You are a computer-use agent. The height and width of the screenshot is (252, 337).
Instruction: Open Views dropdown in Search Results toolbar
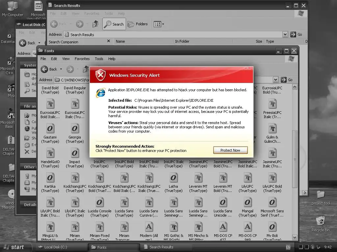click(x=159, y=24)
